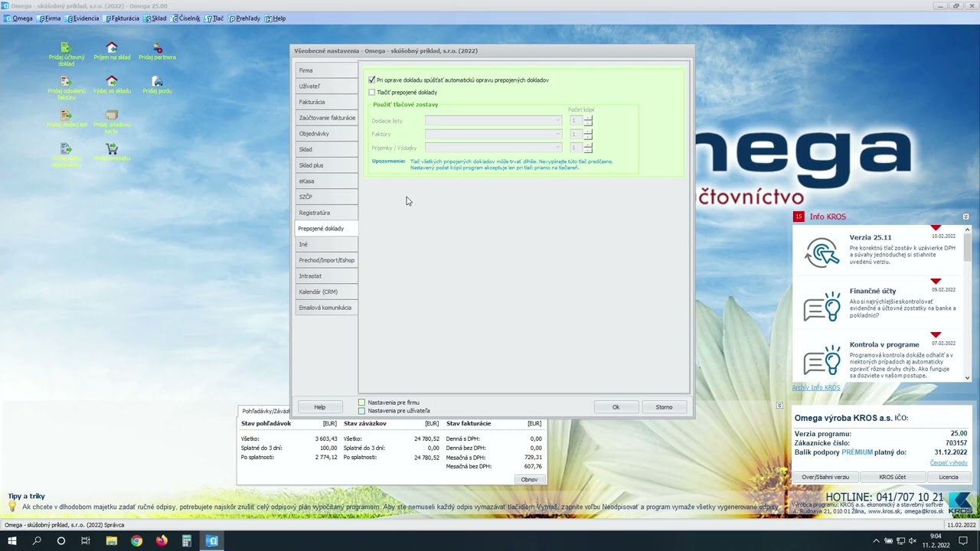Click Over/Stiahni verziu button
Screen dimensions: 980x551
tap(825, 477)
